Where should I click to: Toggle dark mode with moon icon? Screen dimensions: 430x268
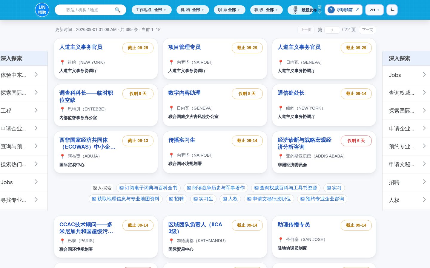(x=392, y=10)
